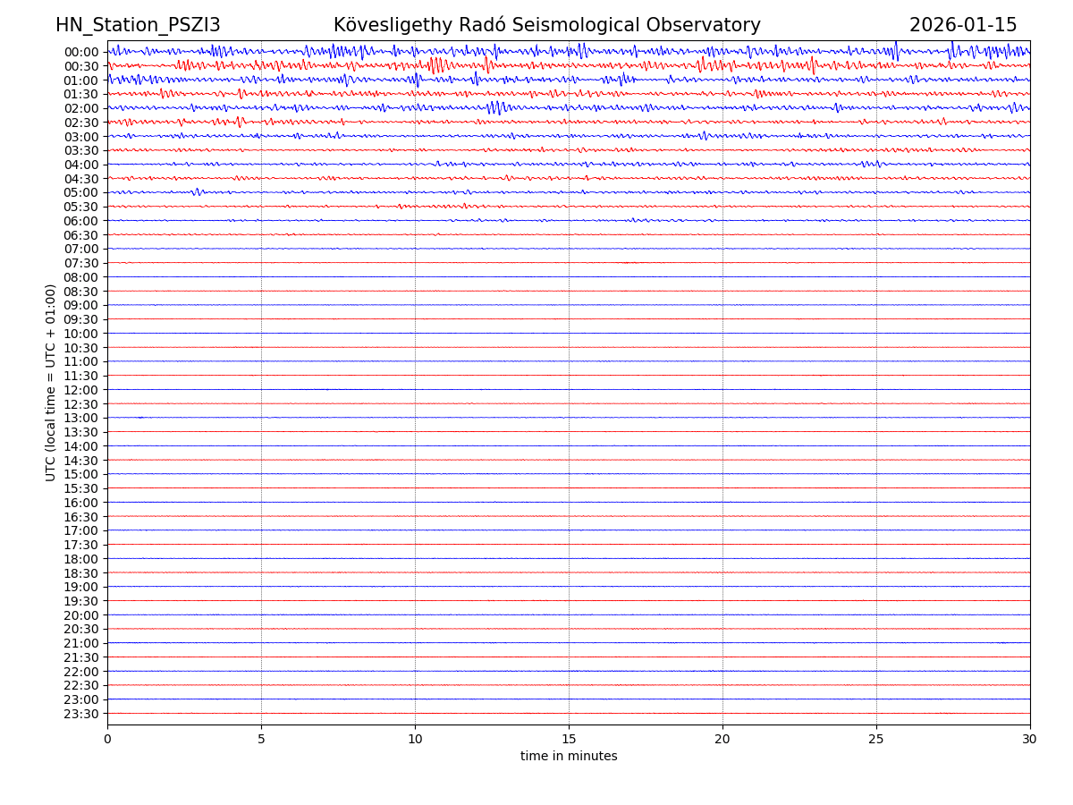Screen dimensions: 1073x805
Task: Click the vertical UTC local time axis title
Action: tap(51, 383)
